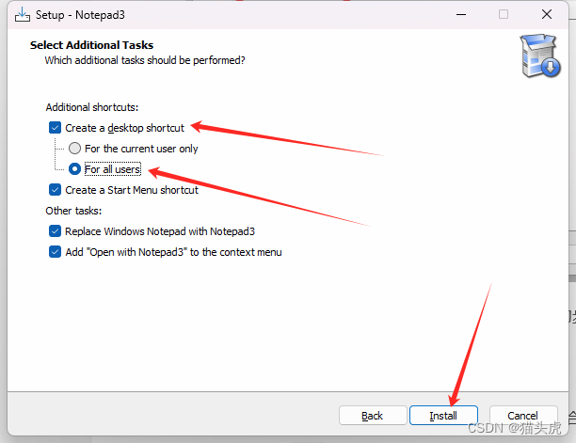This screenshot has width=576, height=443.
Task: Go Back to previous setup step
Action: pyautogui.click(x=373, y=416)
